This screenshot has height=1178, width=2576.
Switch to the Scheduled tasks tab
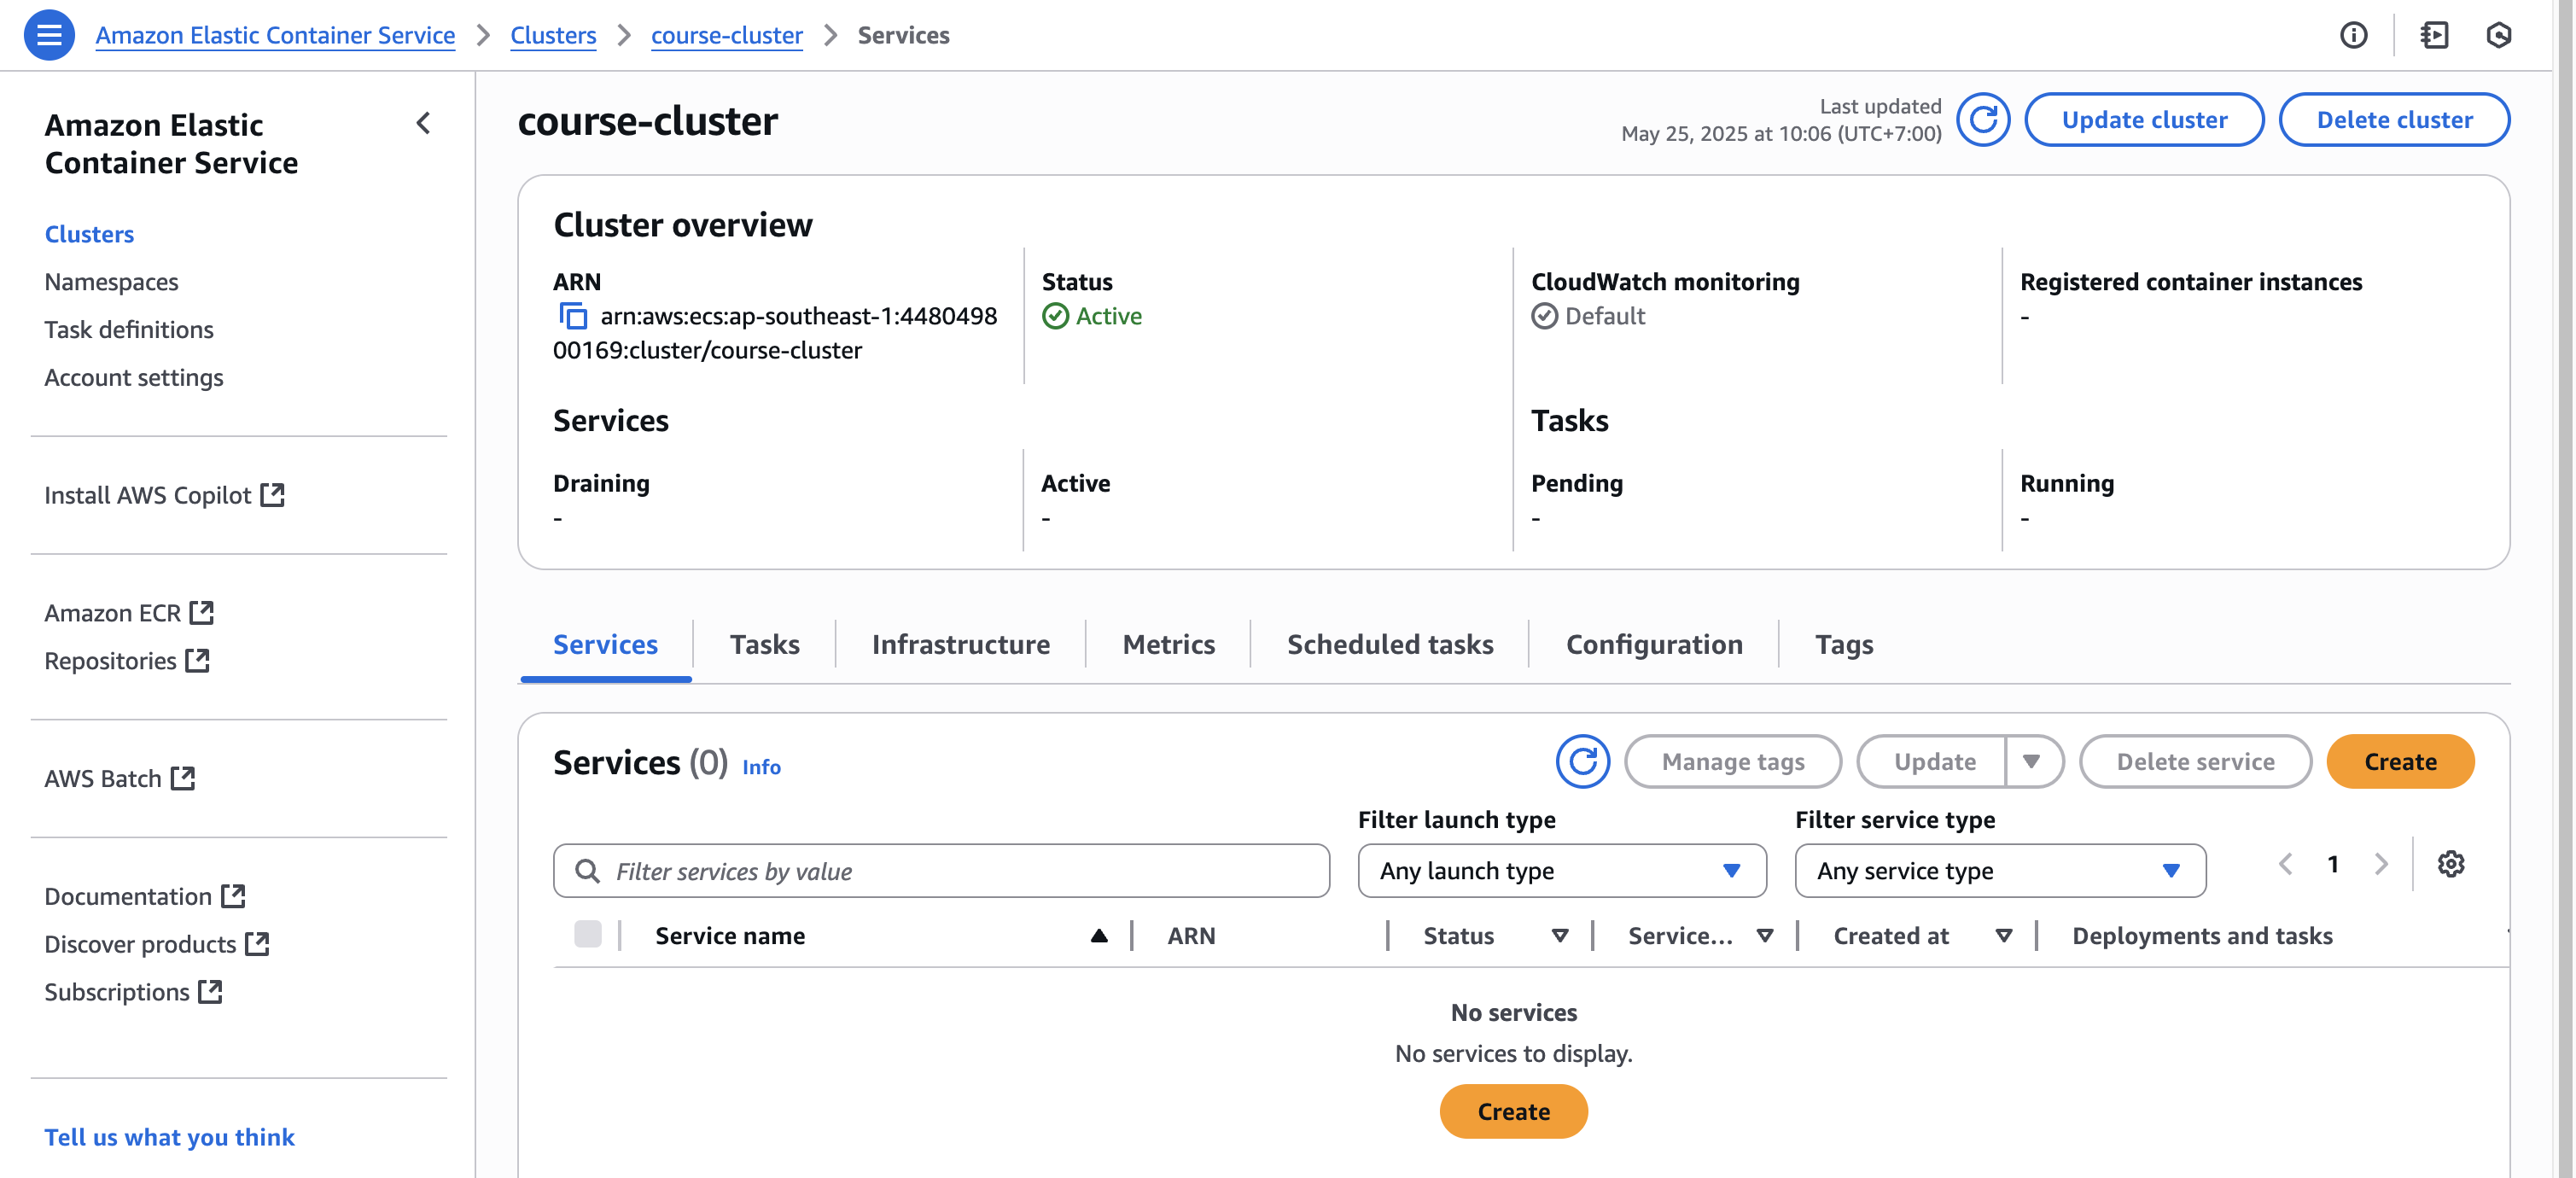click(x=1389, y=645)
